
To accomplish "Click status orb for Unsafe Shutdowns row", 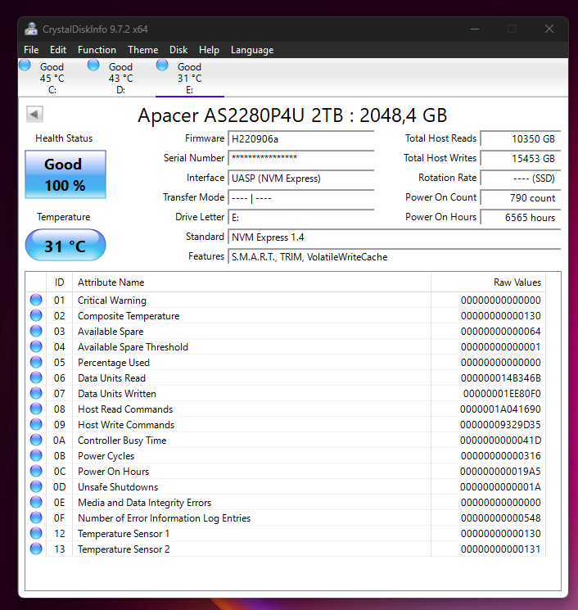I will click(x=36, y=486).
